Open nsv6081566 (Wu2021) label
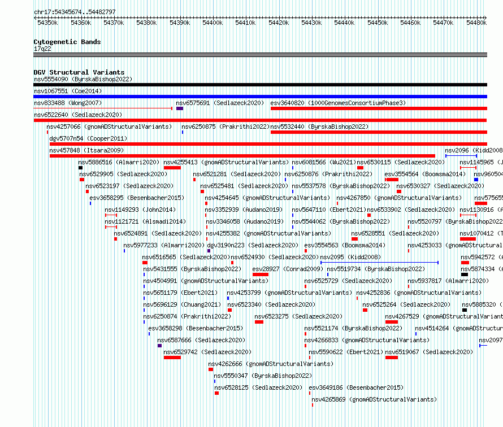Viewport: 503px width, 427px height. click(324, 162)
